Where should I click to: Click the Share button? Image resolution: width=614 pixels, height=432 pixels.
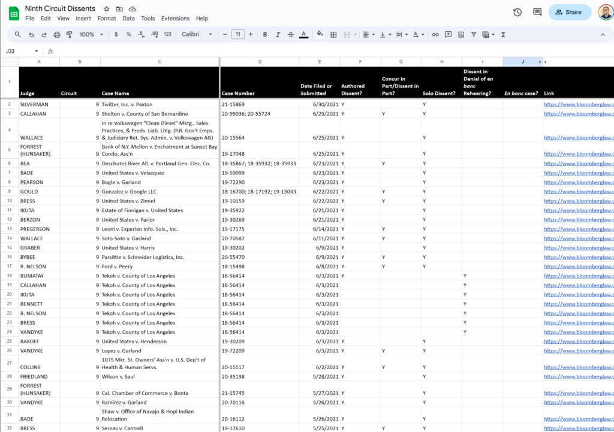569,12
